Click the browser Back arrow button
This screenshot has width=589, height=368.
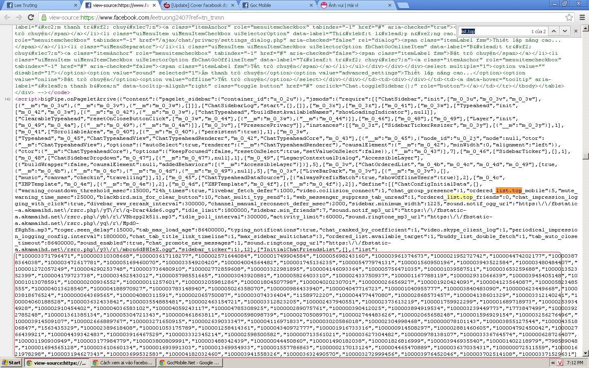pos(7,17)
